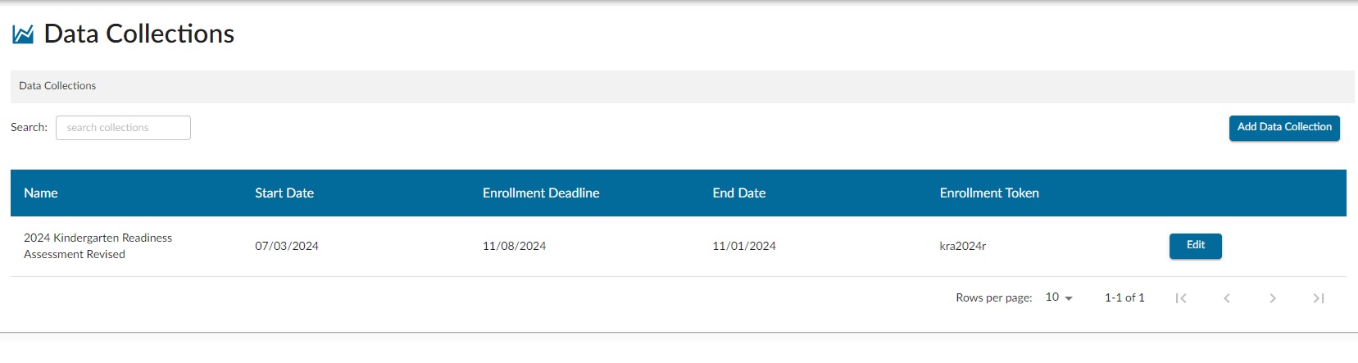Click the rows per page dropdown arrow

click(x=1069, y=298)
